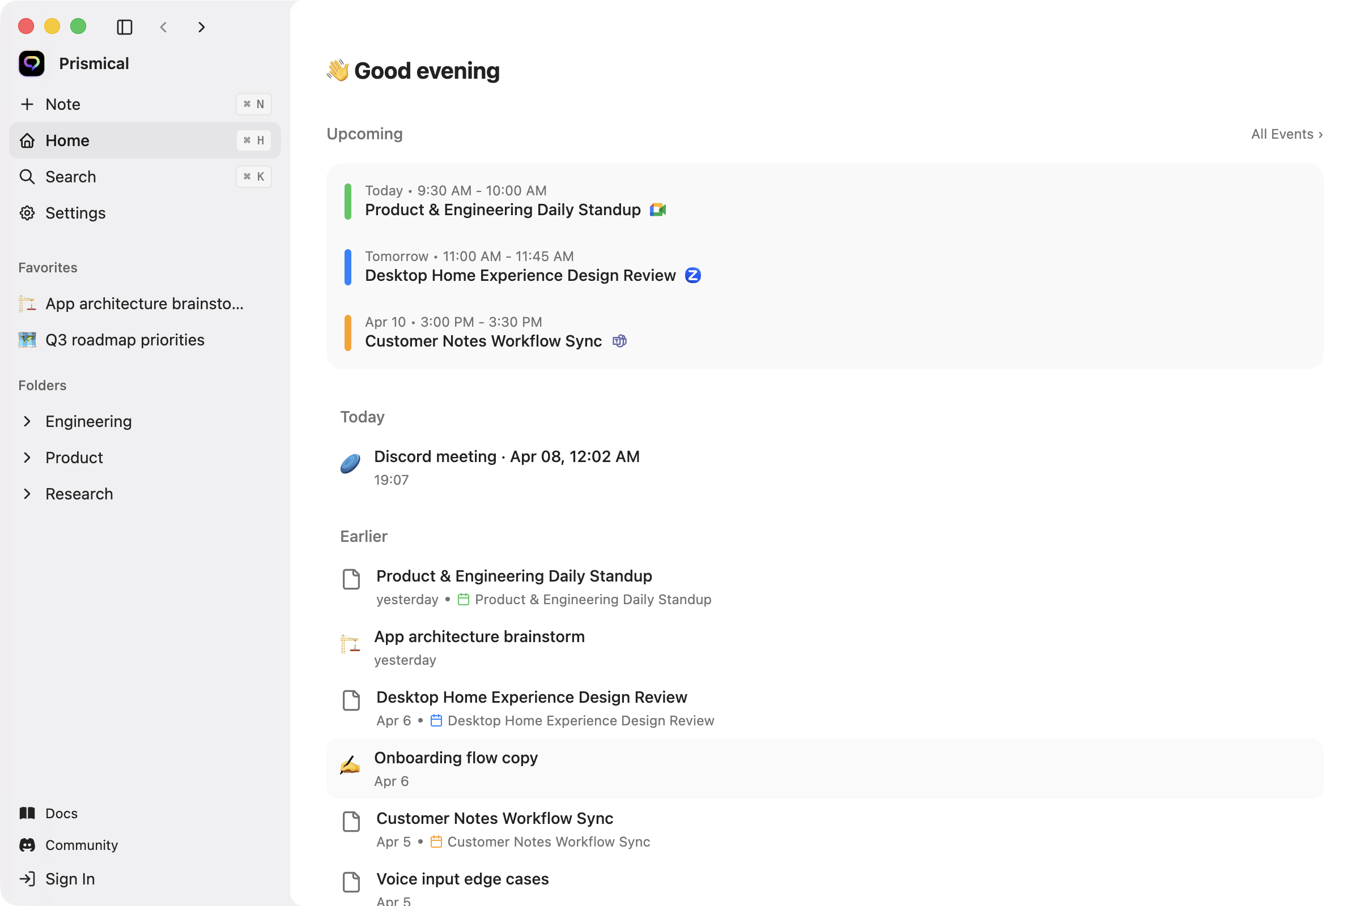Viewport: 1360px width, 906px height.
Task: Click the Sign In button
Action: tap(69, 879)
